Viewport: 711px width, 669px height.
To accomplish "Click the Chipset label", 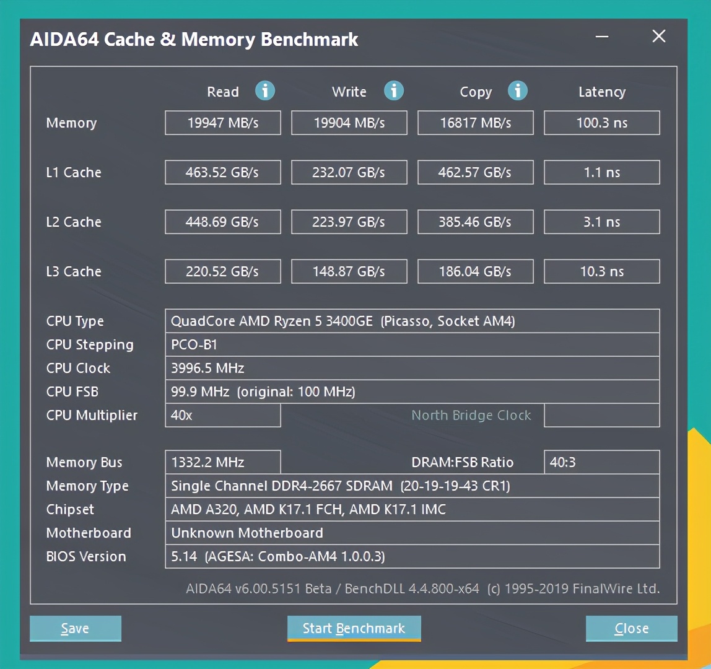I will (x=70, y=510).
